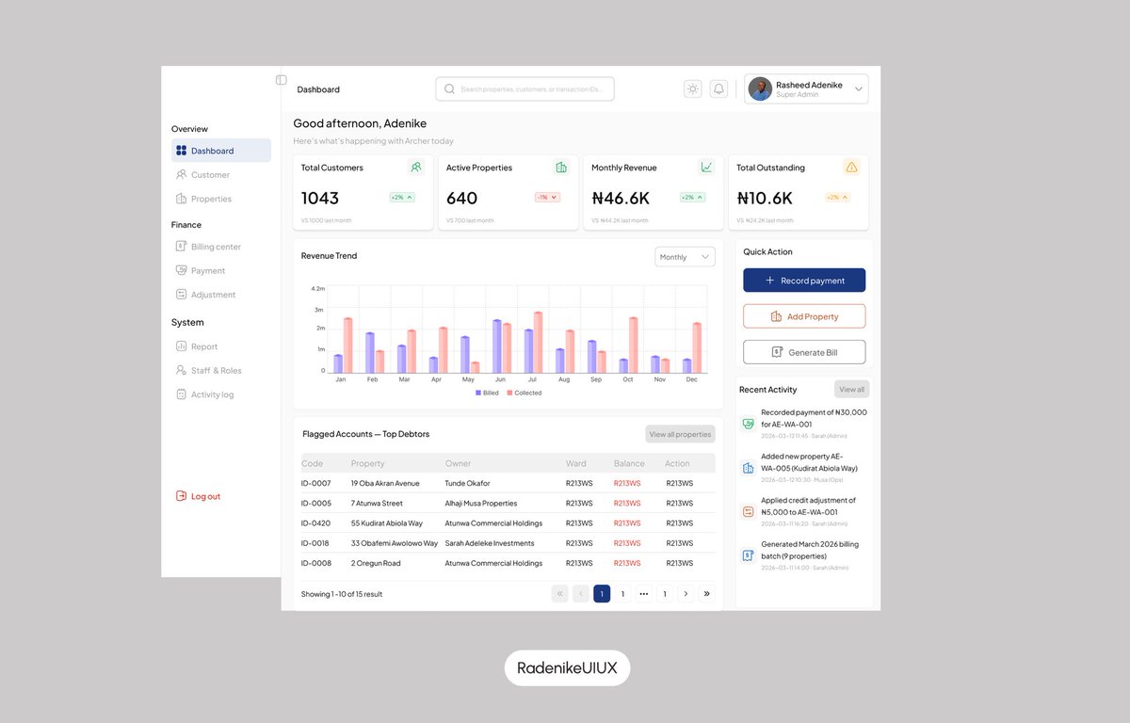This screenshot has height=723, width=1130.
Task: Switch to the Dashboard menu item
Action: (207, 150)
